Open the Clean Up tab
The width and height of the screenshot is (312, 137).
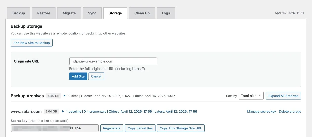click(x=142, y=13)
